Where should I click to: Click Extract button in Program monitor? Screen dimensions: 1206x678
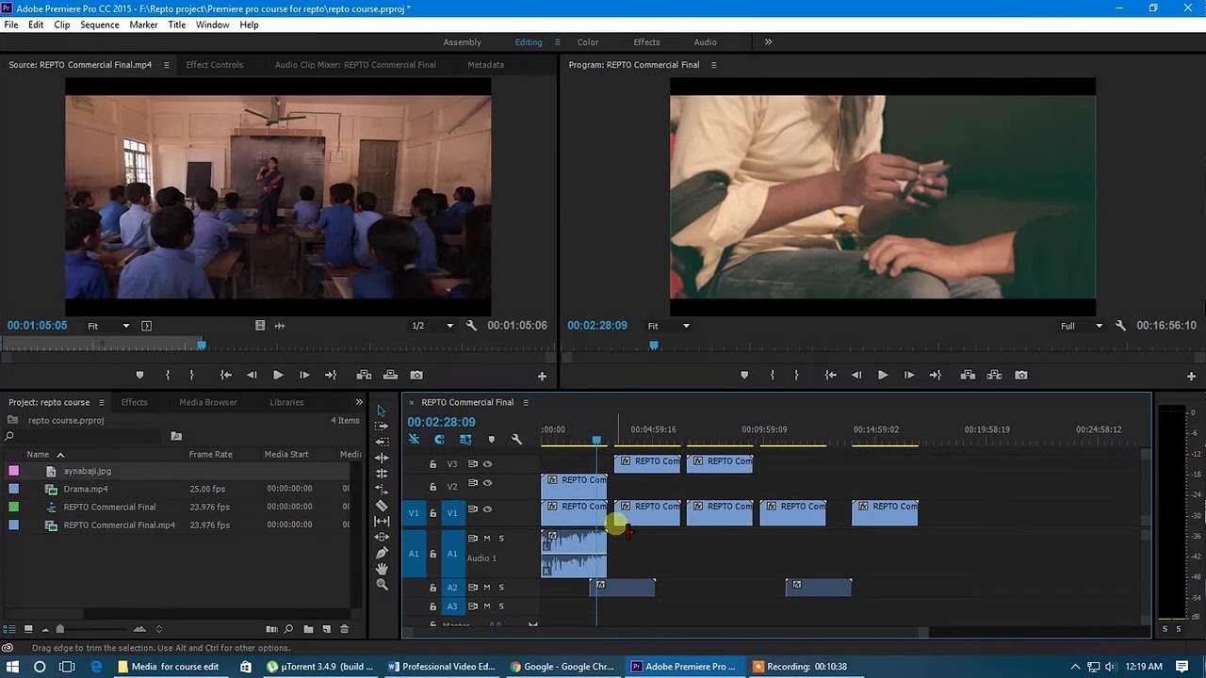[994, 375]
